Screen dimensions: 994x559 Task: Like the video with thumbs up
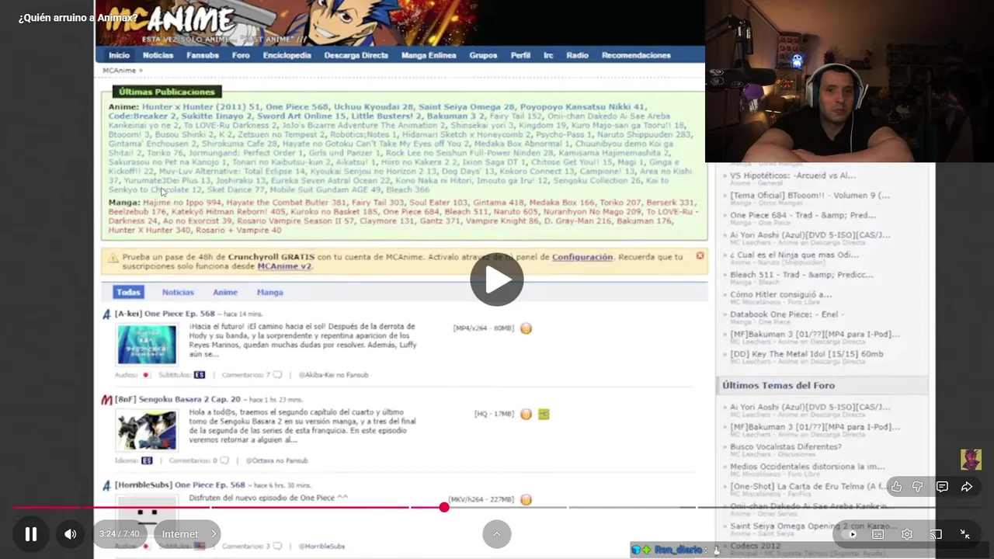(896, 487)
